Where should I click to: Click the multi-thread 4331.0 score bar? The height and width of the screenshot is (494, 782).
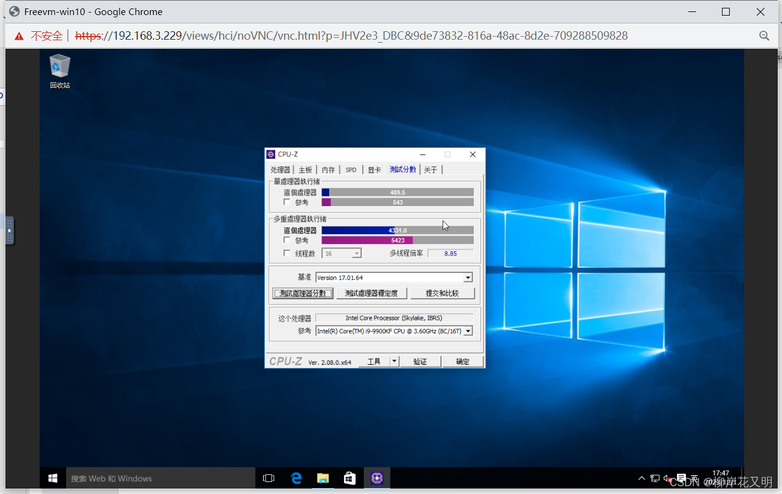point(398,230)
